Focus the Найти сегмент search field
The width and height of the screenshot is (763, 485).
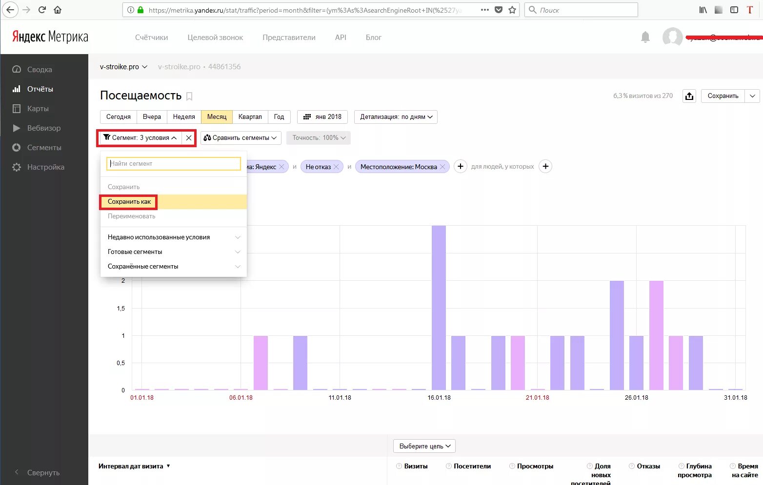click(174, 164)
